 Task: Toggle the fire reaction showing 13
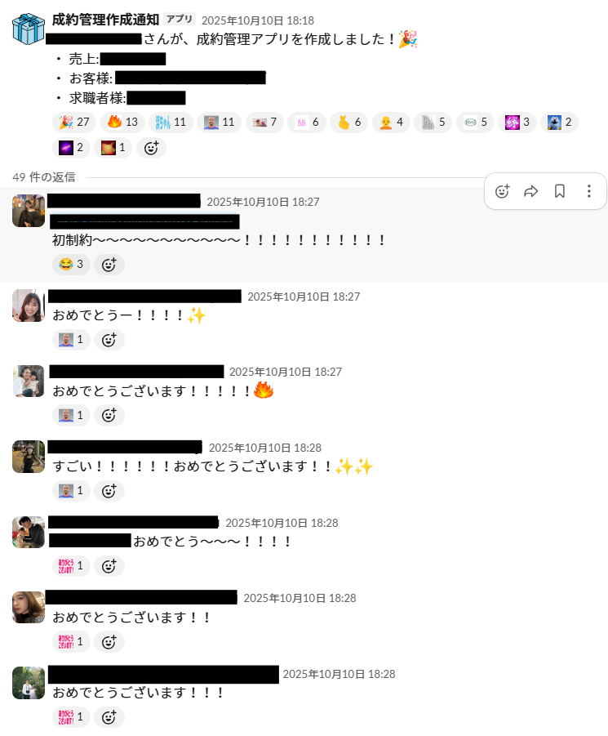point(122,122)
